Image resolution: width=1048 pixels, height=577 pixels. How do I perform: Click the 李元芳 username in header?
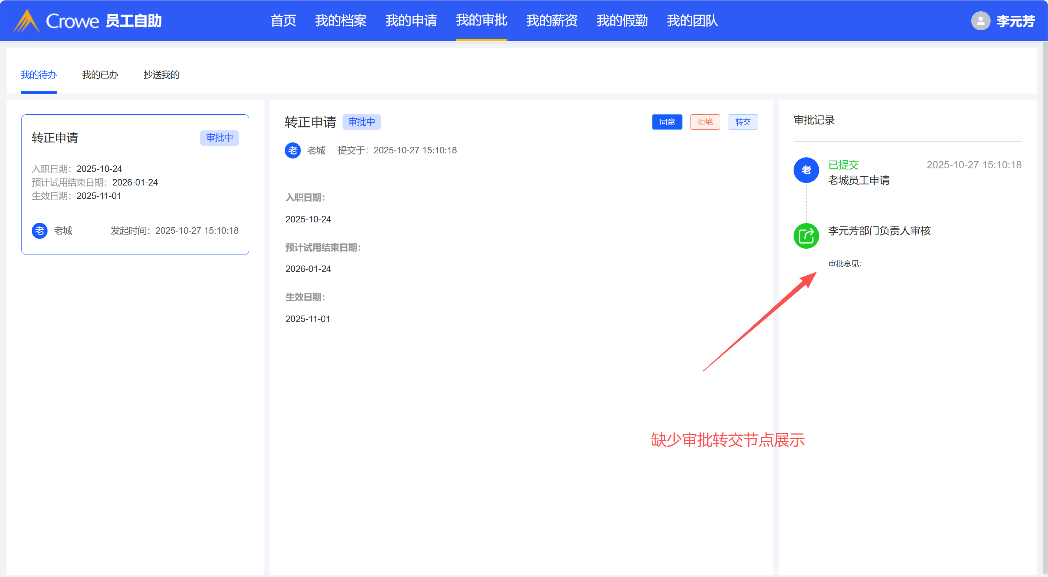[1015, 21]
